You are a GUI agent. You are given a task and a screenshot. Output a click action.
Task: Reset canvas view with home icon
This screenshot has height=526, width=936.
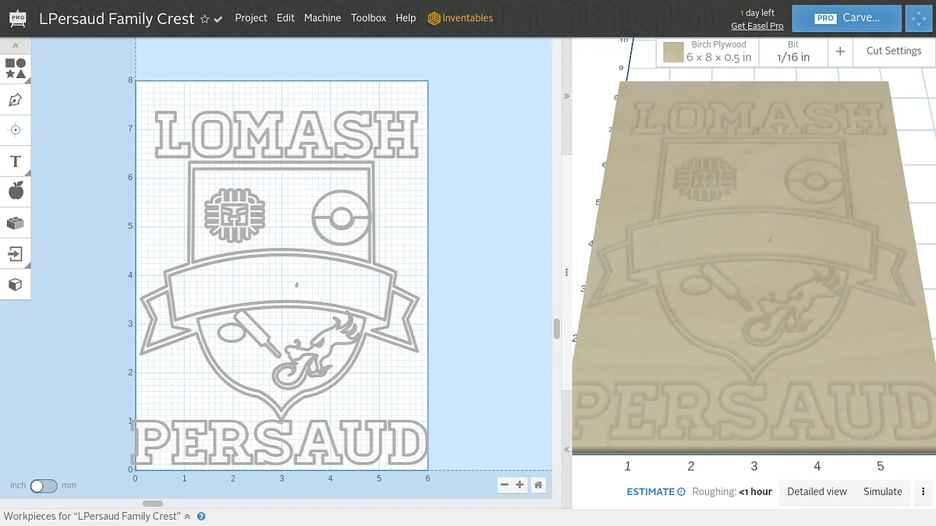click(538, 485)
